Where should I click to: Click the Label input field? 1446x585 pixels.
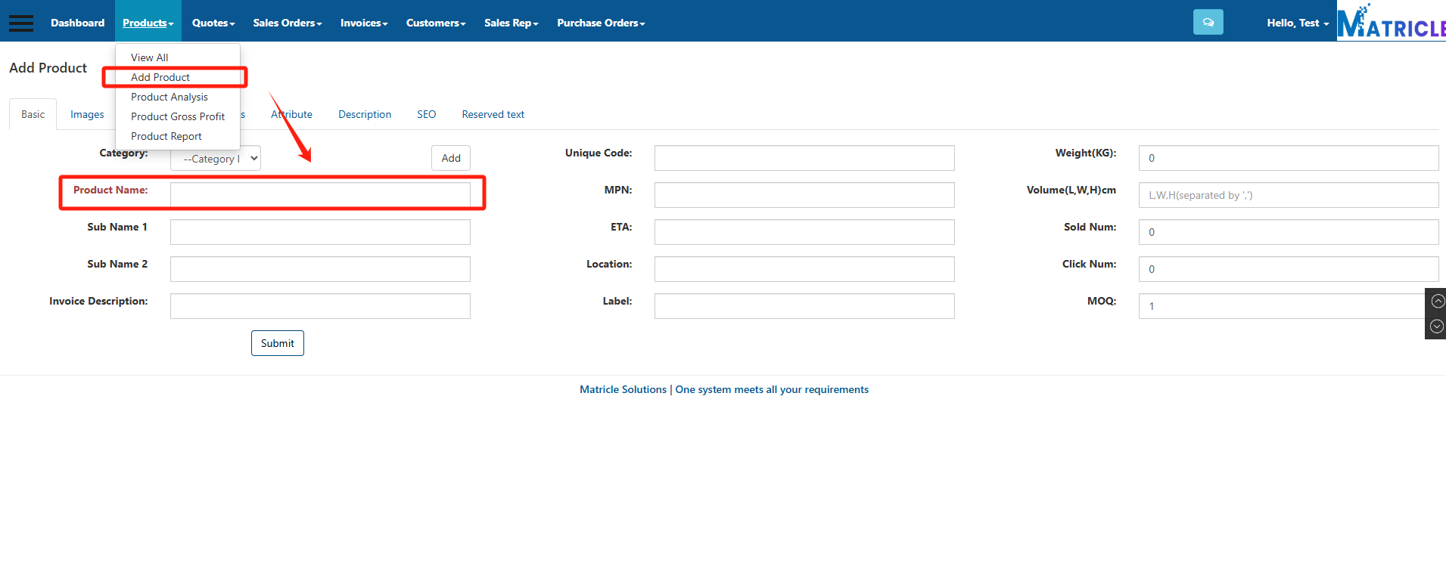tap(804, 306)
